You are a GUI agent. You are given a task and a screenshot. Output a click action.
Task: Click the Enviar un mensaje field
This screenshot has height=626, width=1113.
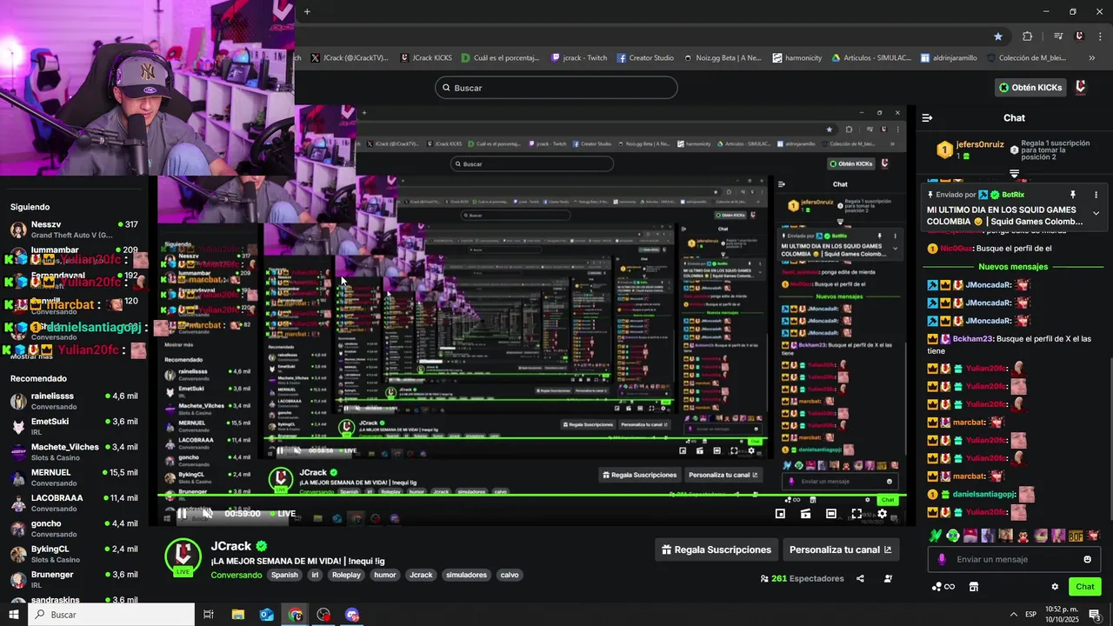coord(1013,559)
